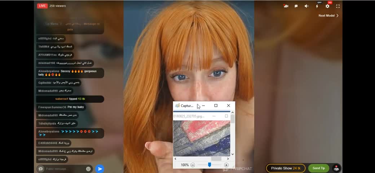Click the record video camera icon

(x=286, y=6)
